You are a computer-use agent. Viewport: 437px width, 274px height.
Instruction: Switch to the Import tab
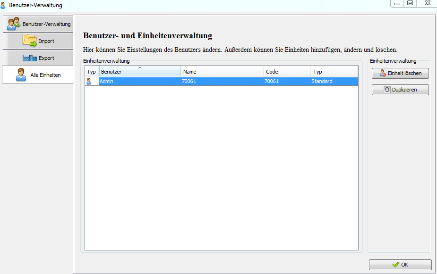pos(38,41)
